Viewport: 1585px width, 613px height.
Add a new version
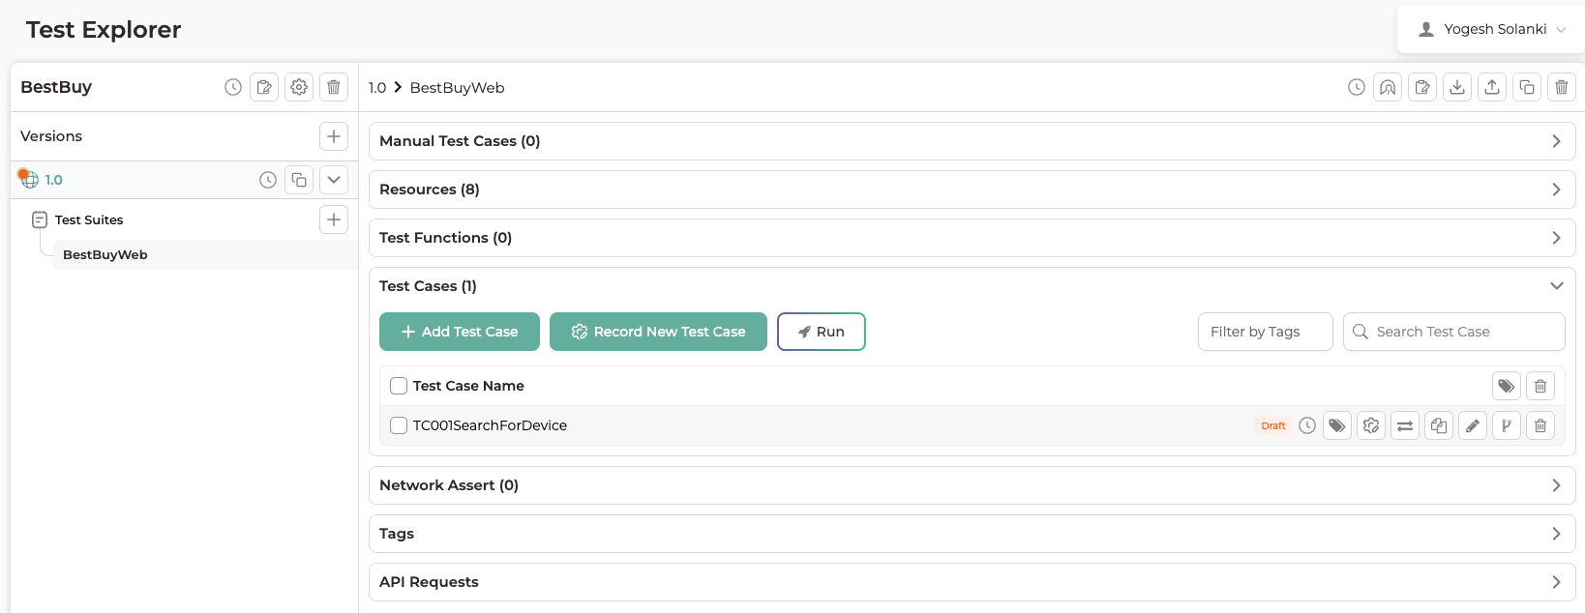(x=334, y=136)
